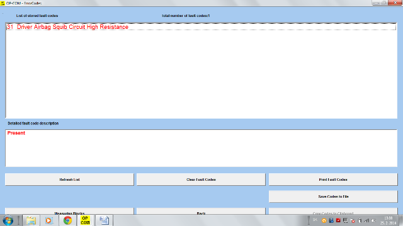Launch Google Chrome from the taskbar
403x226 pixels.
(67, 220)
